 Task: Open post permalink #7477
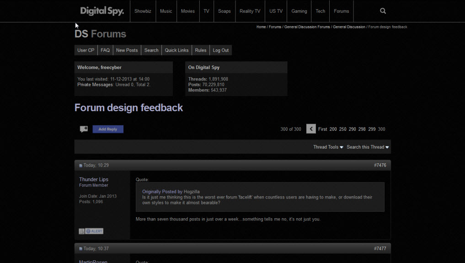pyautogui.click(x=380, y=248)
